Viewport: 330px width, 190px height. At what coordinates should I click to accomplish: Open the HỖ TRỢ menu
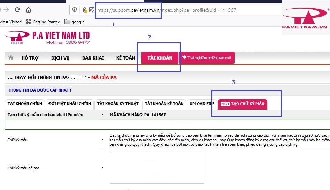[x=30, y=58]
